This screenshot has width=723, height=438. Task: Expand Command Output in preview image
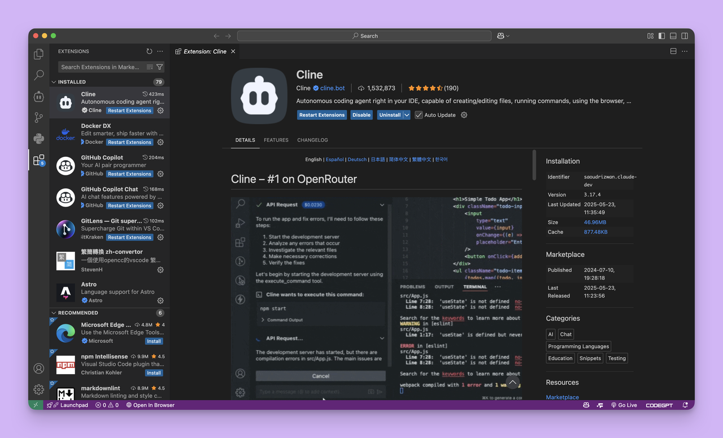(282, 320)
